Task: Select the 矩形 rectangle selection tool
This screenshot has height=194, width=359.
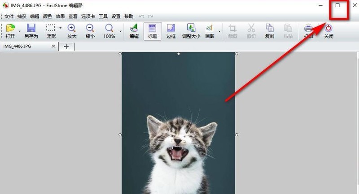Action: click(51, 29)
